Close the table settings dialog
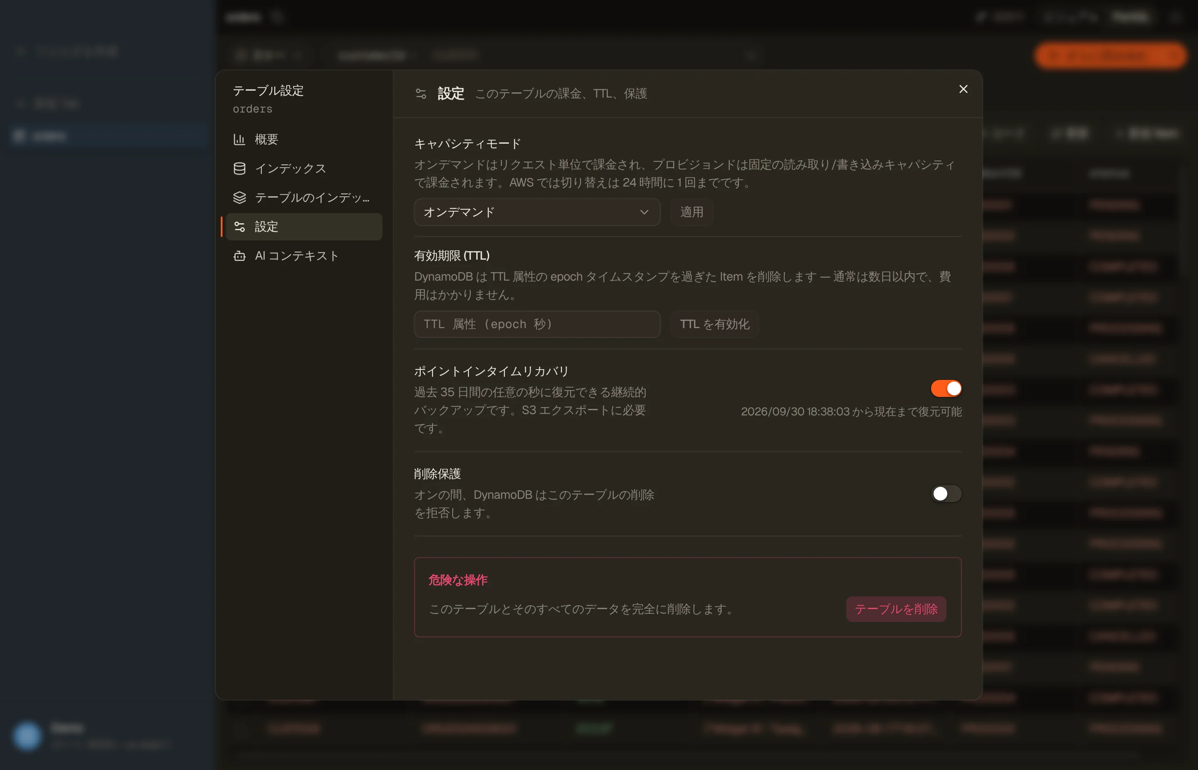 coord(963,89)
